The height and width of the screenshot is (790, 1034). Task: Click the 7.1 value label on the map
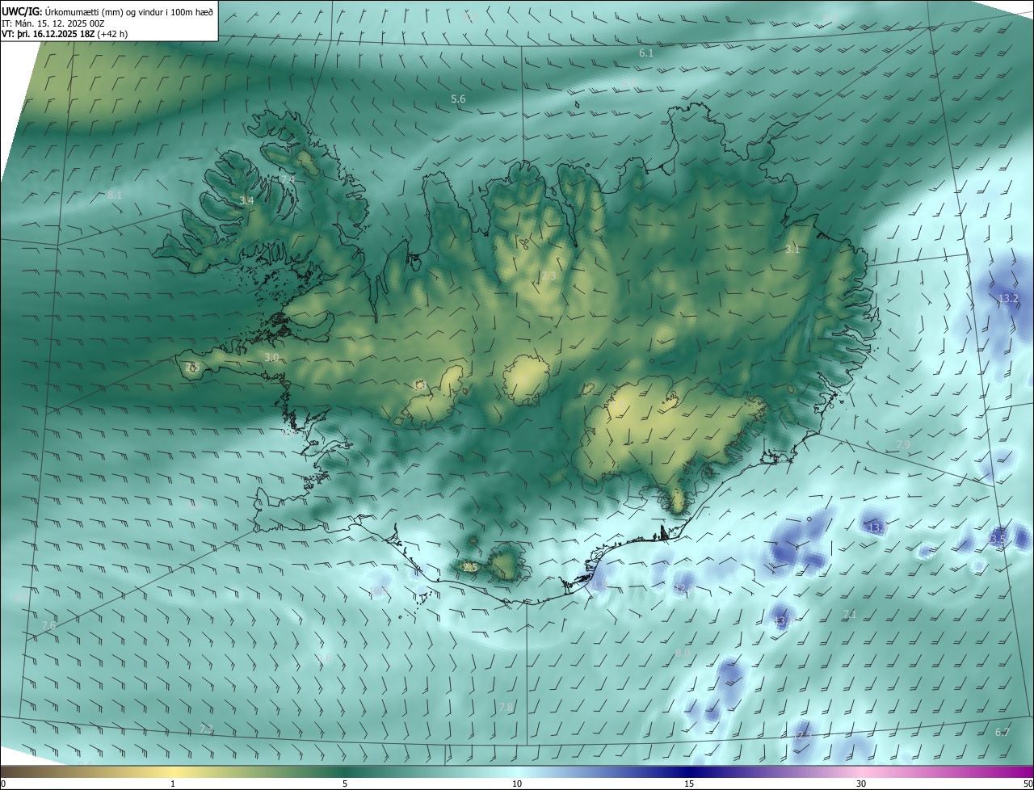click(x=849, y=615)
